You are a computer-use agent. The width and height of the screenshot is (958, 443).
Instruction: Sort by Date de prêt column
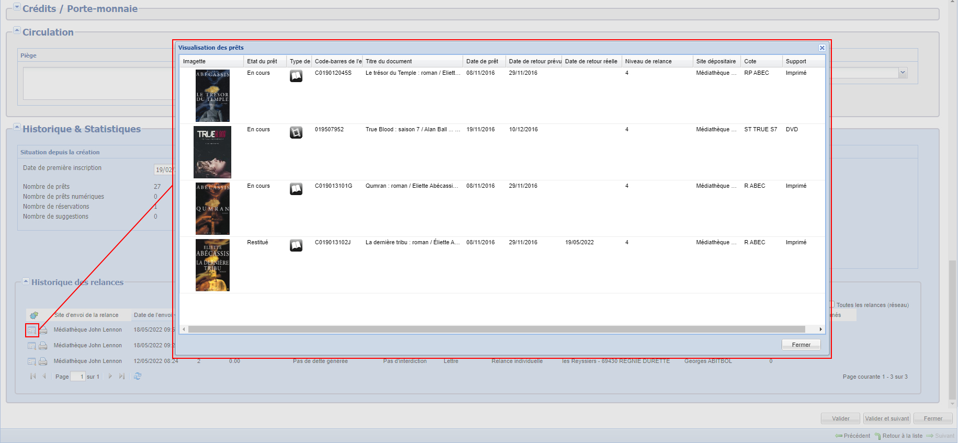coord(482,61)
